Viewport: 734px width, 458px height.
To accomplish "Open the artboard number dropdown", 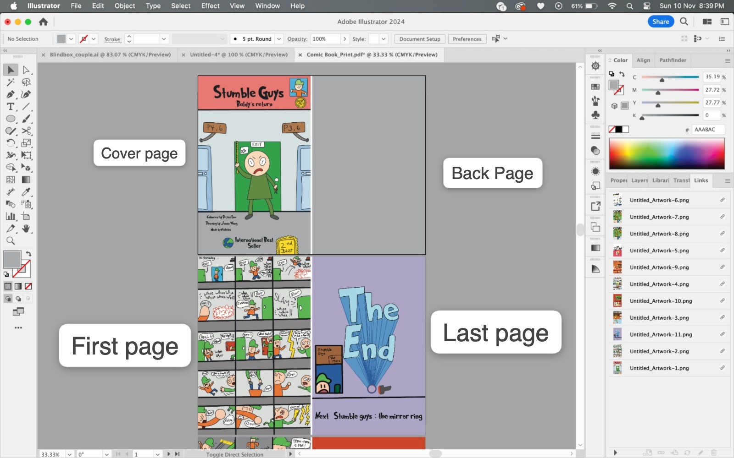I will point(157,454).
